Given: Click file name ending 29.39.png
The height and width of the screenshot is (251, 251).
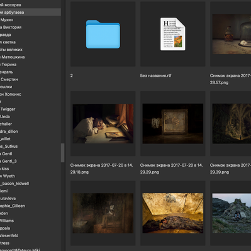Looking at the screenshot, I should coord(230,169).
